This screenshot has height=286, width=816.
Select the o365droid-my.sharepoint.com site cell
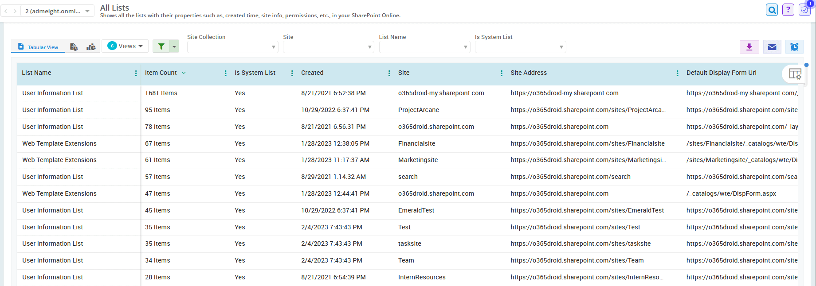coord(441,93)
